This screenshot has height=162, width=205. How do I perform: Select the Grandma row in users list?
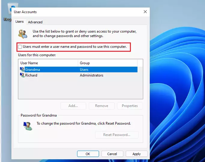[x=78, y=70]
